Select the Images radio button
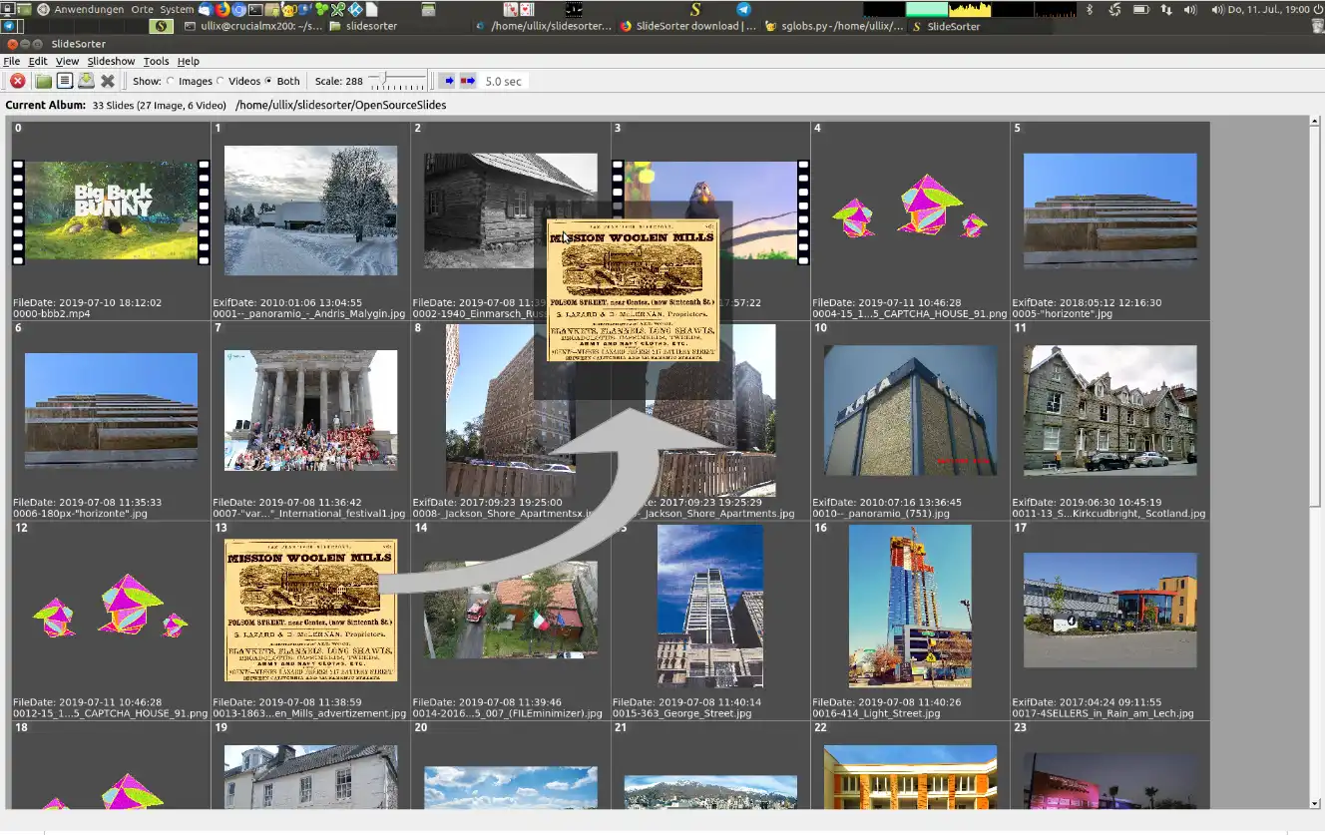 (x=171, y=82)
